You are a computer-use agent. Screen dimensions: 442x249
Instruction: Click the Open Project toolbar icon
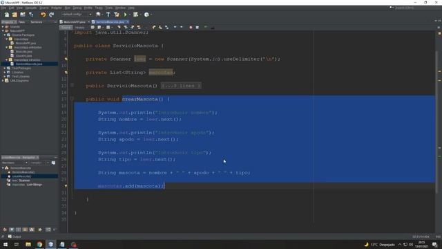point(23,15)
